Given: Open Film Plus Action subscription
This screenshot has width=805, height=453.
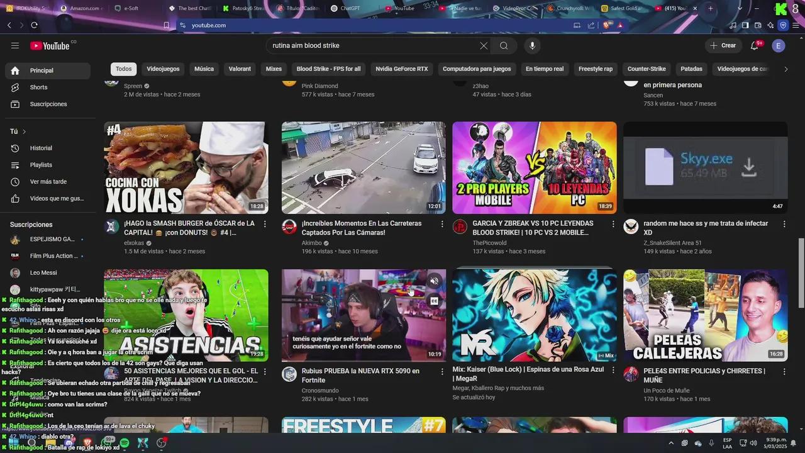Looking at the screenshot, I should (48, 256).
